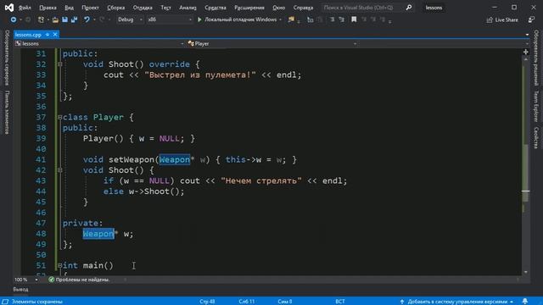Start the local Windows debugger play icon

(199, 19)
